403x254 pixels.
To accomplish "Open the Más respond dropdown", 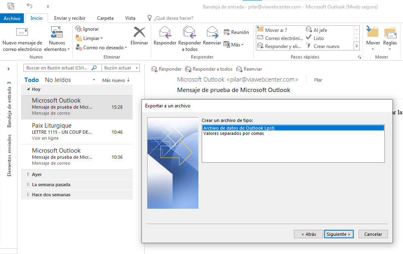I will click(234, 45).
